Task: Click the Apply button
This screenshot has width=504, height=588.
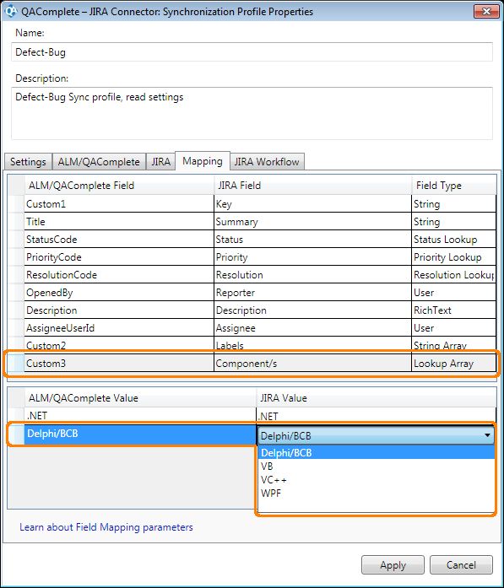Action: (x=393, y=564)
